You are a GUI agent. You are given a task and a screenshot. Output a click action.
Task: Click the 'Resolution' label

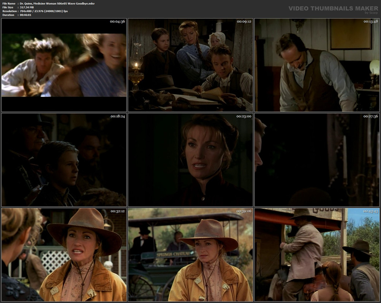(9, 11)
